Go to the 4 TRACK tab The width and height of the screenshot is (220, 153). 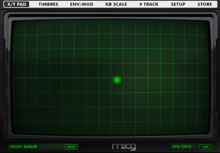(x=149, y=4)
